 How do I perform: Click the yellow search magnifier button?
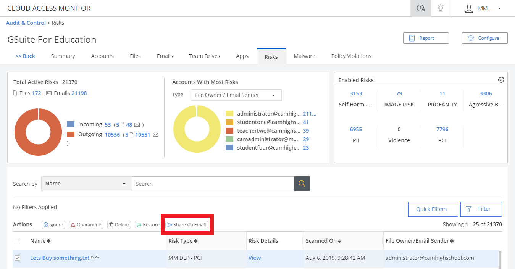click(x=302, y=184)
